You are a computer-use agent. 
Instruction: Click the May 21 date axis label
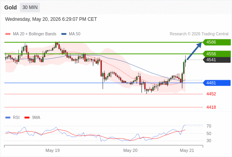point(187,150)
